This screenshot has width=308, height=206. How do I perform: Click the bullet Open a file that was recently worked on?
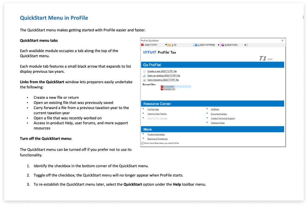click(x=68, y=118)
